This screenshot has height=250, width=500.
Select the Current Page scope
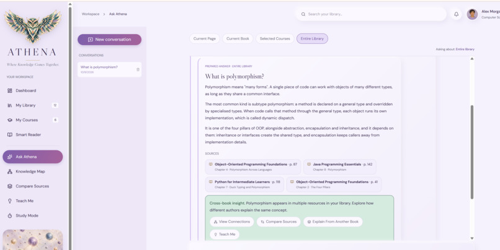coord(204,38)
